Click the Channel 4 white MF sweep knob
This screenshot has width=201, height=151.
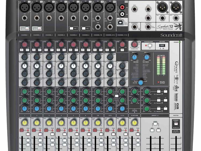point(61,66)
